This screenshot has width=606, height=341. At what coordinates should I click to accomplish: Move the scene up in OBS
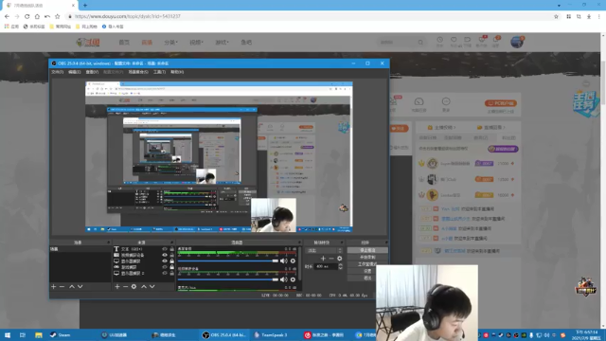[72, 286]
